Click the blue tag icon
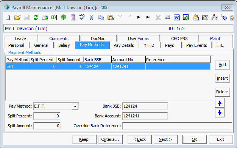Image resolution: width=237 pixels, height=148 pixels. (x=224, y=17)
